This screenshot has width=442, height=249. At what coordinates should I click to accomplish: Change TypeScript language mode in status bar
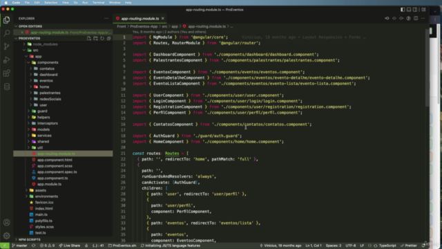387,246
